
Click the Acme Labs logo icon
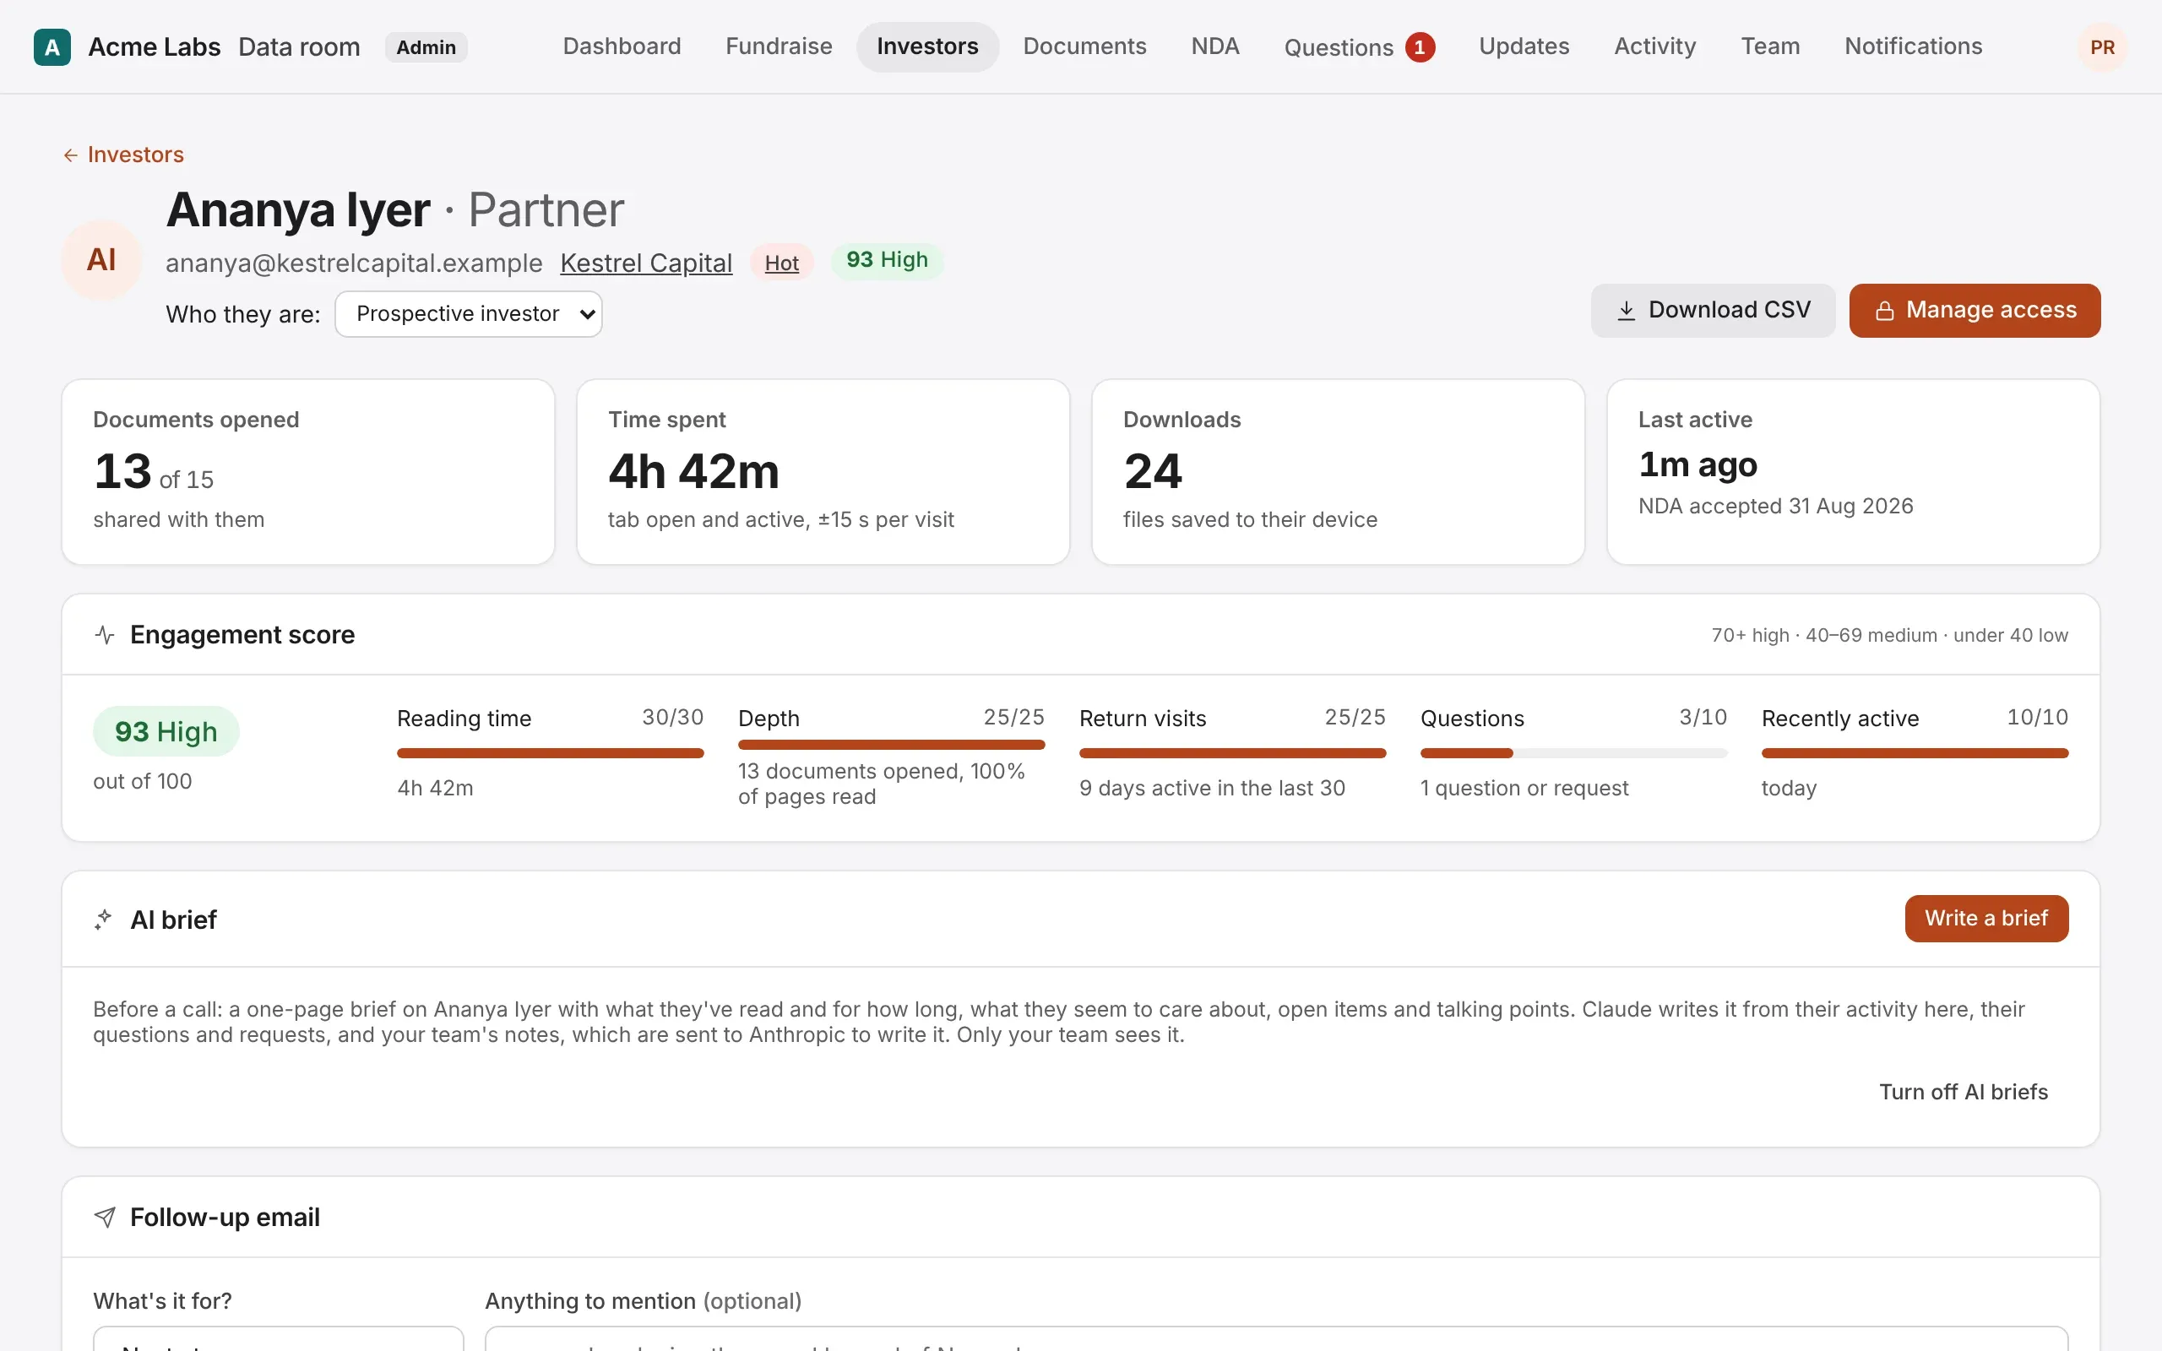[x=52, y=46]
